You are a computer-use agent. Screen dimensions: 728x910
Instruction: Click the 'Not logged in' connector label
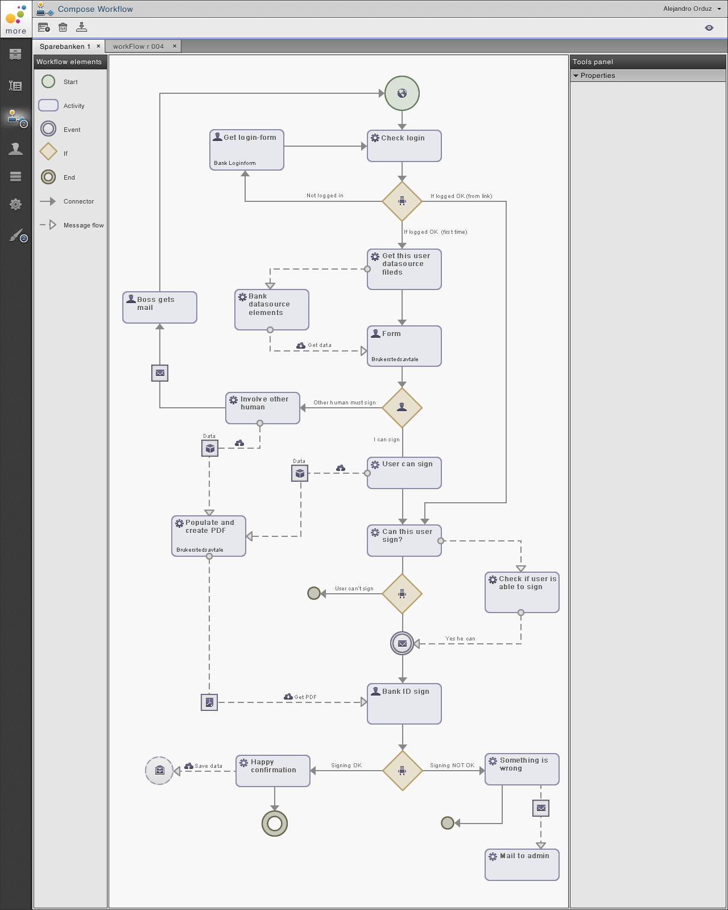tap(325, 196)
